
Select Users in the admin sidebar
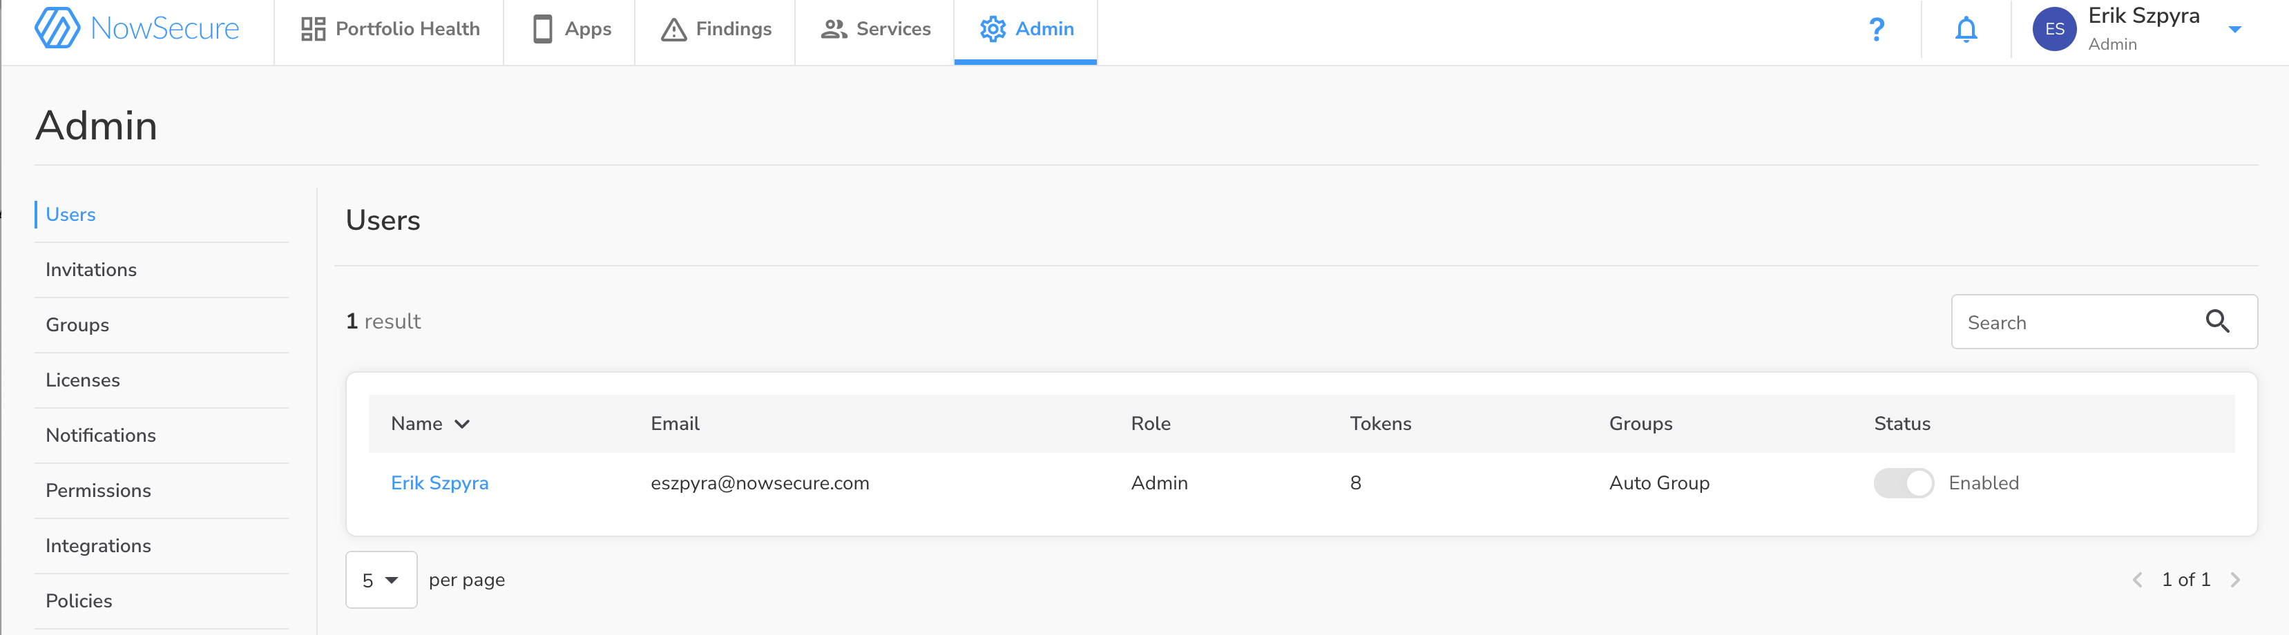coord(70,215)
